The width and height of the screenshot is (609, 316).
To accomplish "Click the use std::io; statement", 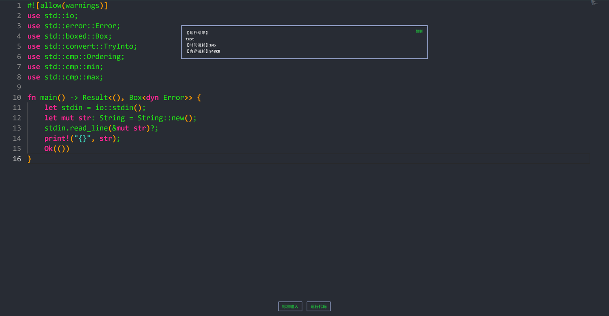I will coord(52,16).
